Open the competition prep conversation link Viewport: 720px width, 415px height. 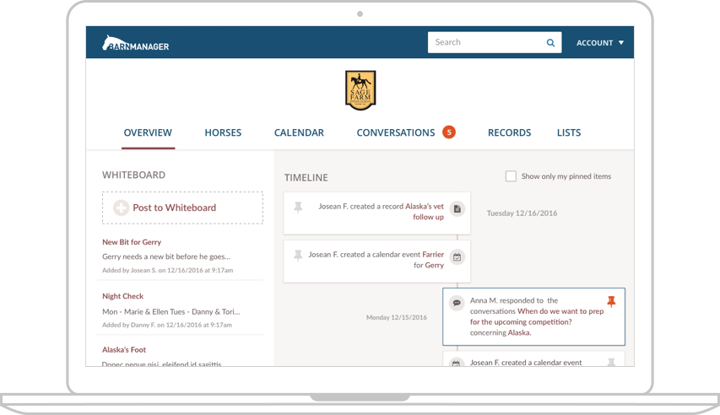(537, 317)
